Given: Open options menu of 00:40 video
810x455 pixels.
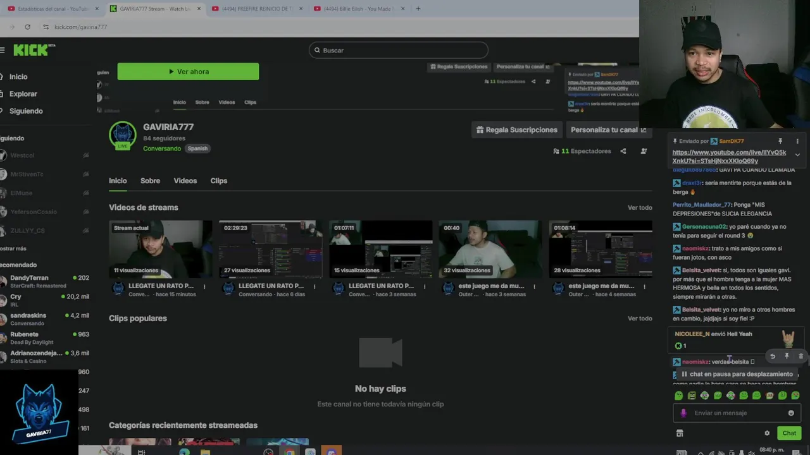Looking at the screenshot, I should (535, 286).
